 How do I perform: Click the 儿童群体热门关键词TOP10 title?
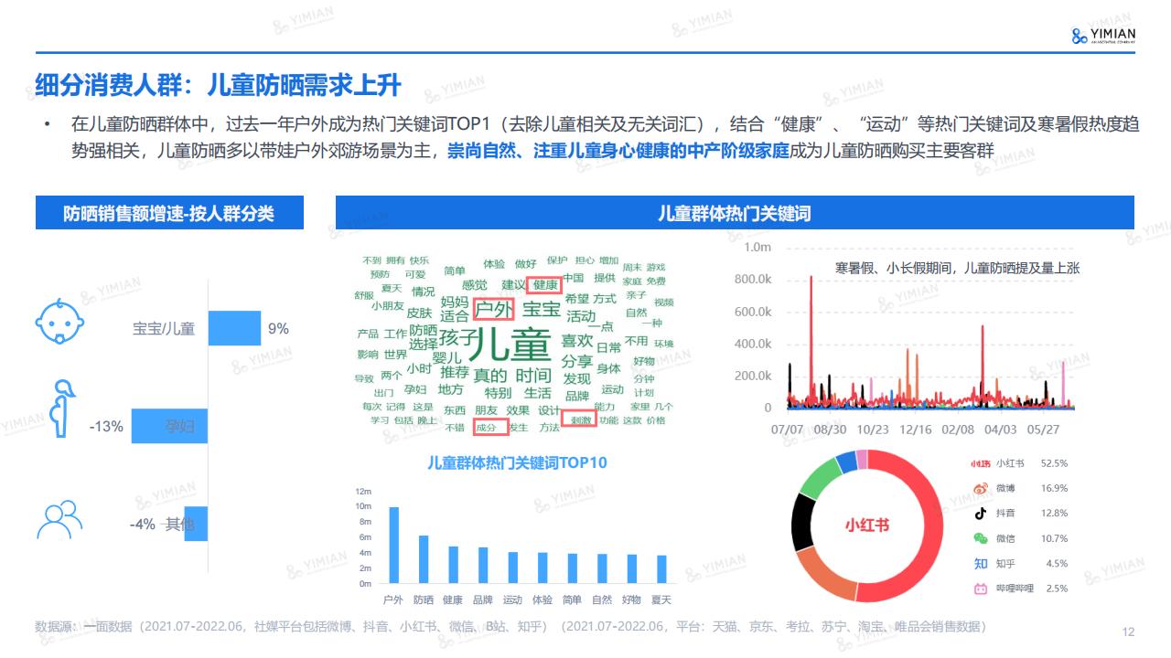(517, 462)
